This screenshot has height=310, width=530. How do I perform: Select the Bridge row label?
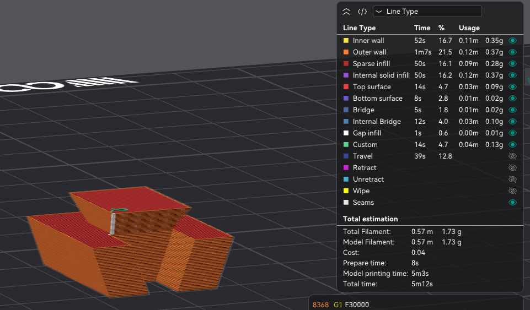pyautogui.click(x=363, y=110)
